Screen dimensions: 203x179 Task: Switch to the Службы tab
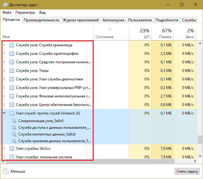(x=189, y=20)
